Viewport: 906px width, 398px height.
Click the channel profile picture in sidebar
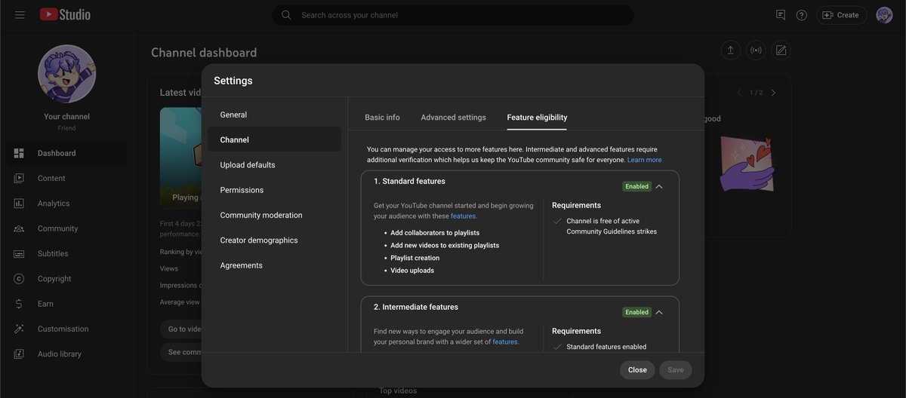pos(66,74)
